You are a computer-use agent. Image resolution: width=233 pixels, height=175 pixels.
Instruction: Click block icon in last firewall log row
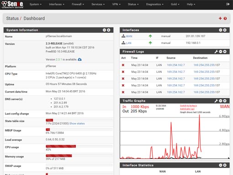[123, 92]
